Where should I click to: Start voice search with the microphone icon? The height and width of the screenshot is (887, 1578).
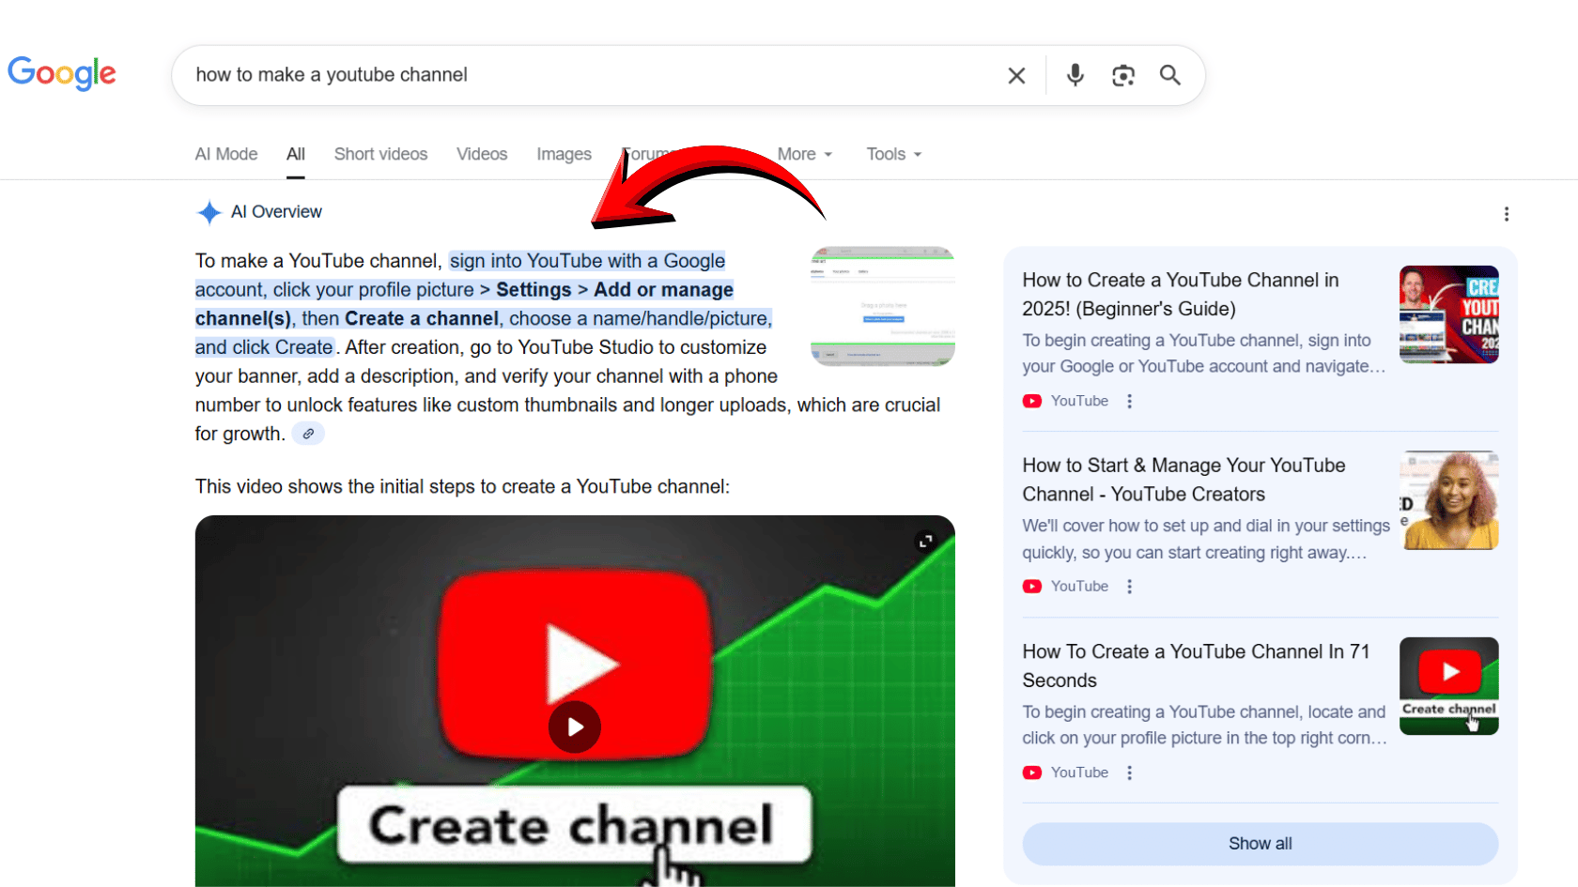(x=1075, y=75)
